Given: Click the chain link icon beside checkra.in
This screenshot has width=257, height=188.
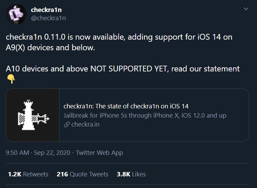Looking at the screenshot, I should pyautogui.click(x=66, y=125).
